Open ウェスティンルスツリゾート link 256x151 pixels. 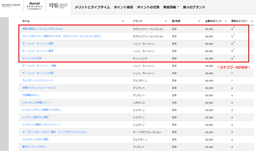[38, 80]
